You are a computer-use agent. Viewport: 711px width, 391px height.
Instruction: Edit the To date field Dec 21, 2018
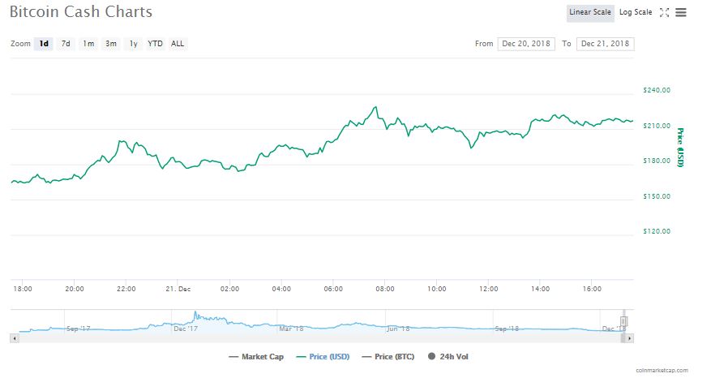(606, 44)
